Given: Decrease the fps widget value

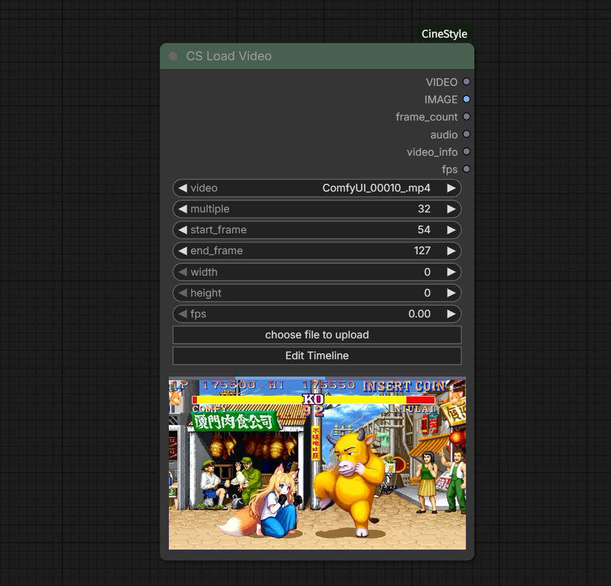Looking at the screenshot, I should click(x=183, y=314).
